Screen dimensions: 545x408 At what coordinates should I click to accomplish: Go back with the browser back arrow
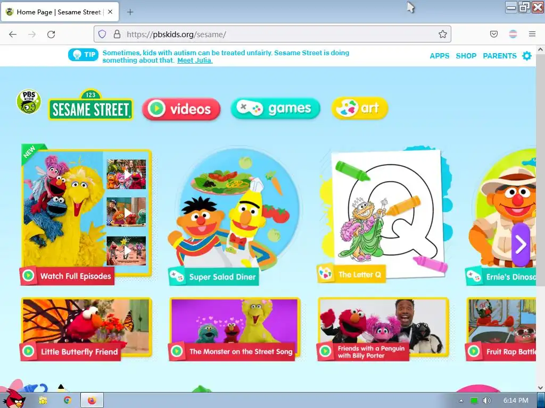click(x=13, y=35)
